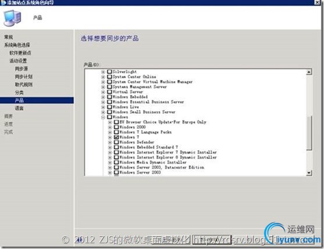This screenshot has height=249, width=324.
Task: Open the 系统角色选择 wizard step
Action: pyautogui.click(x=17, y=45)
